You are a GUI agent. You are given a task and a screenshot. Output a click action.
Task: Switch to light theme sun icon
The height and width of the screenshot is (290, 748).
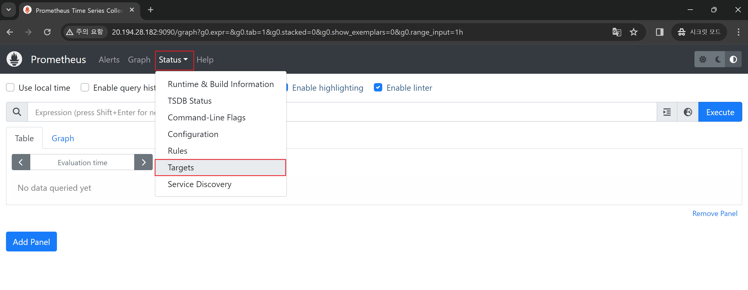coord(703,59)
